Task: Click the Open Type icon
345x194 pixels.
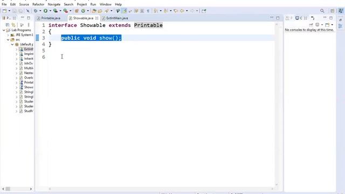Action: pyautogui.click(x=94, y=11)
